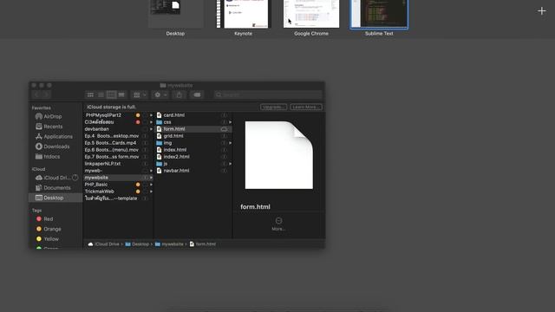The width and height of the screenshot is (555, 312).
Task: Click Desktop in the path bar
Action: (137, 244)
